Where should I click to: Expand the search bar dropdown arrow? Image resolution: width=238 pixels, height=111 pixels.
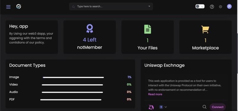pyautogui.click(x=149, y=6)
